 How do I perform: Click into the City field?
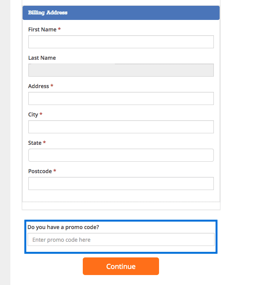pyautogui.click(x=121, y=127)
